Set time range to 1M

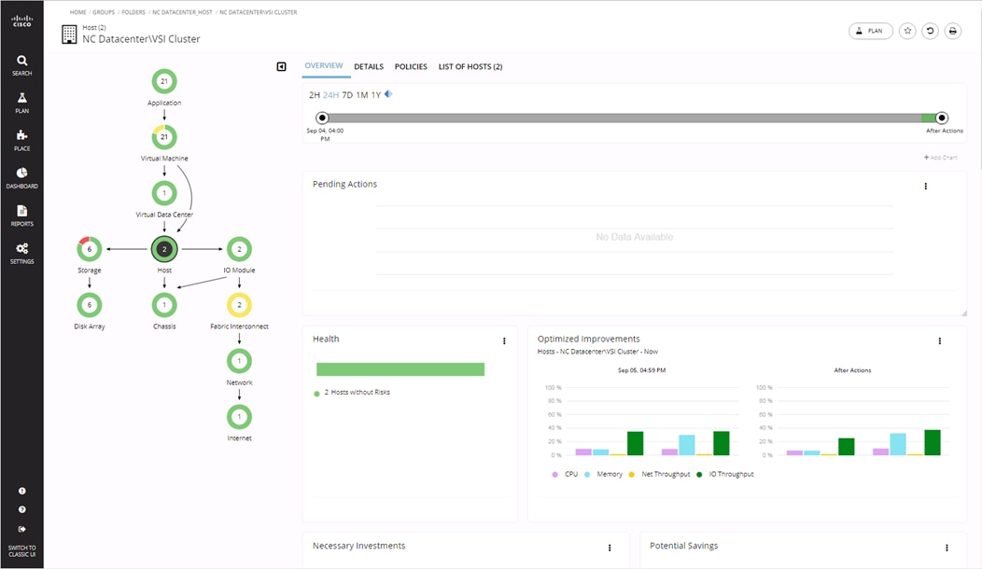coord(362,95)
